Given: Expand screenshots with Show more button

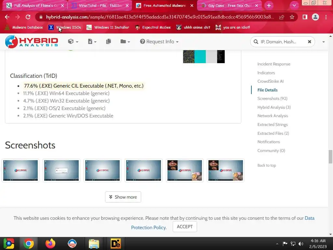Looking at the screenshot, I should (x=123, y=197).
